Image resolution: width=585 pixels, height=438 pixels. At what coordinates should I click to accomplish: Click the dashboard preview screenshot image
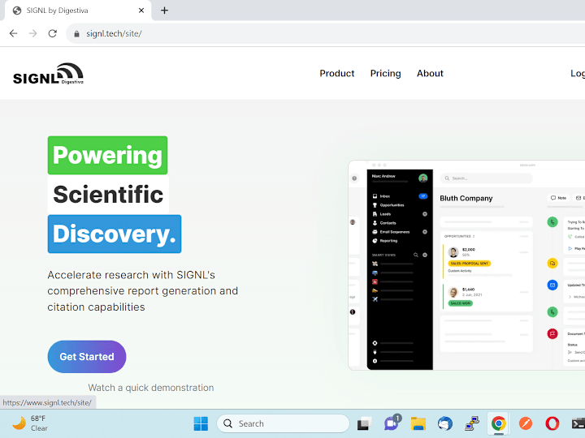(x=466, y=265)
